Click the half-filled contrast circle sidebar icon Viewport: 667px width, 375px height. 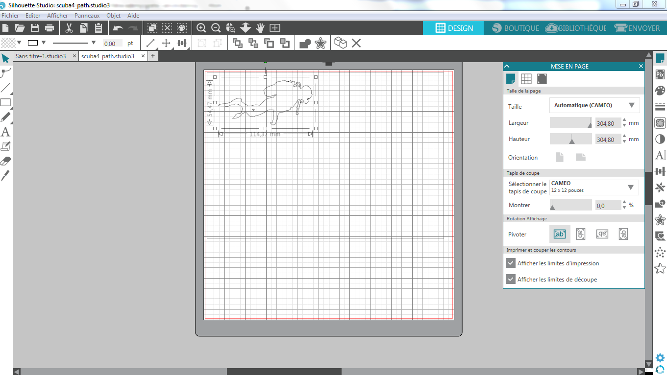point(660,139)
